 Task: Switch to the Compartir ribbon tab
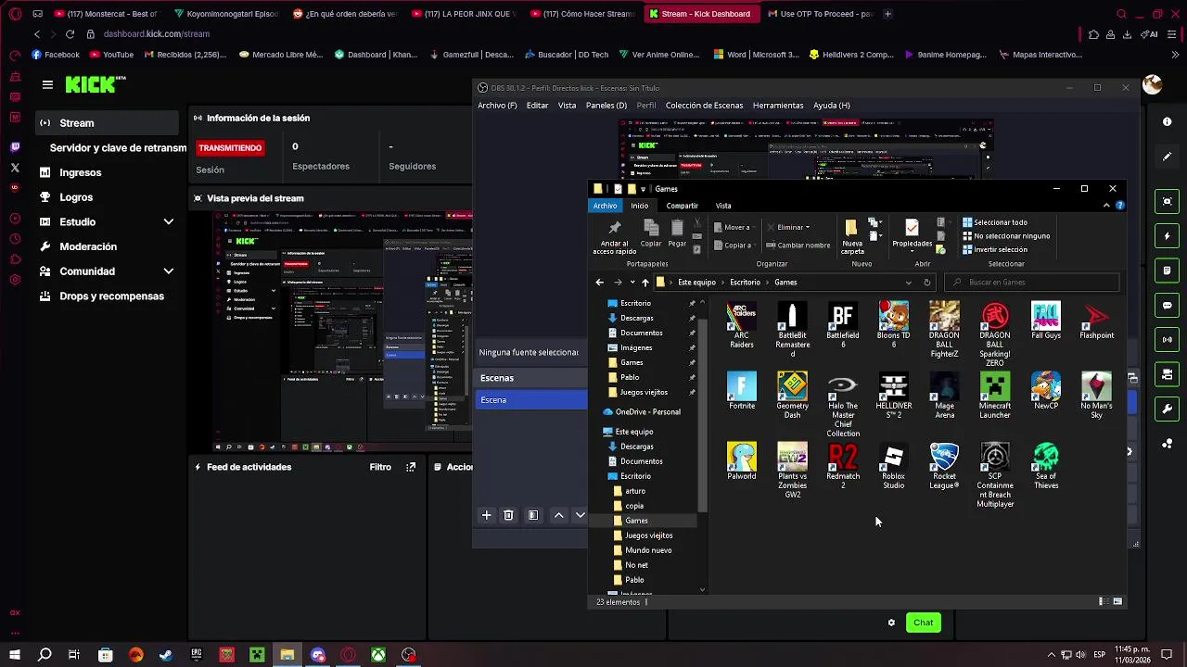click(682, 206)
